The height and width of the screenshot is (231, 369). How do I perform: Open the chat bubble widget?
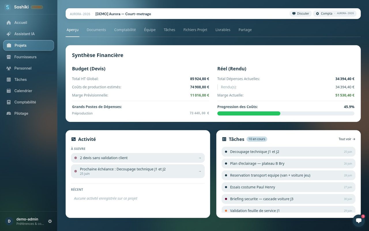point(359,221)
